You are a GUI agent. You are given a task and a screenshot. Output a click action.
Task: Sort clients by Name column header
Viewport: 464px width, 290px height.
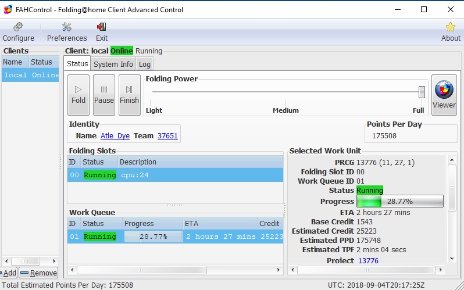click(x=15, y=62)
